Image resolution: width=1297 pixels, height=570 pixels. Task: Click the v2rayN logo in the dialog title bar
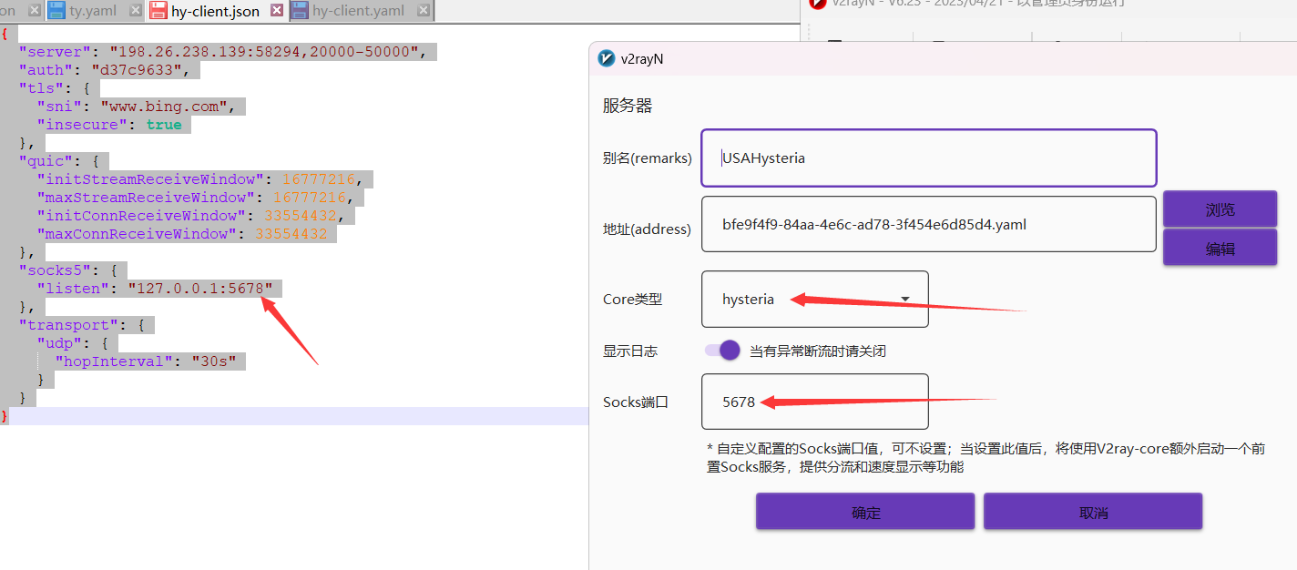606,59
